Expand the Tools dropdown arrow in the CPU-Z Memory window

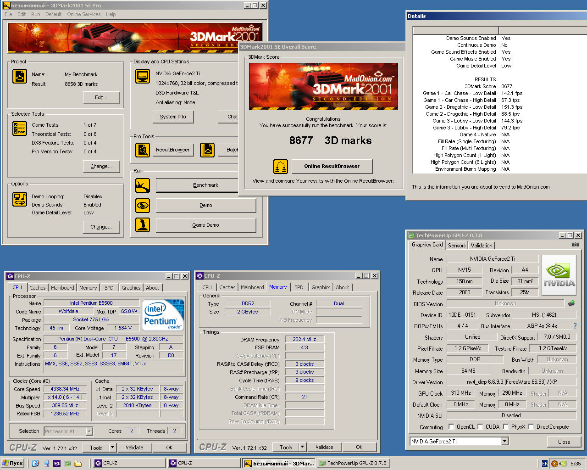[302, 447]
